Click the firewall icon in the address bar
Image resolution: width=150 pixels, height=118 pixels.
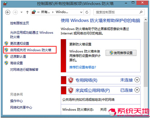(x=34, y=12)
